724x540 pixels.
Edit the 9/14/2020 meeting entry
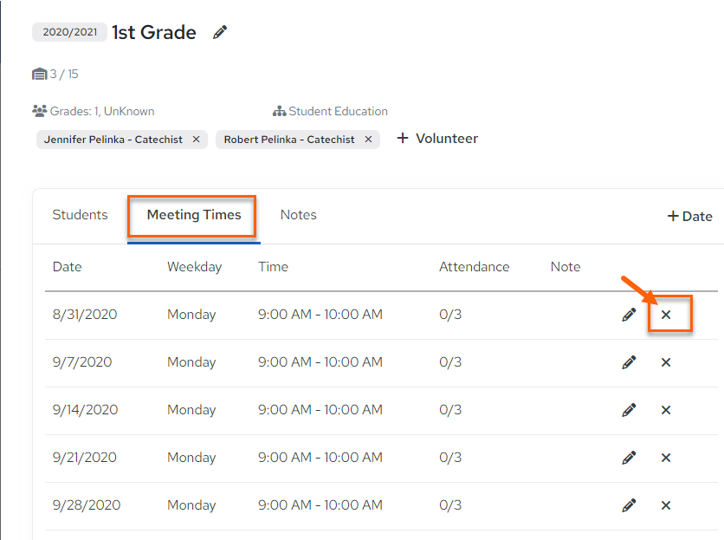[x=629, y=410]
